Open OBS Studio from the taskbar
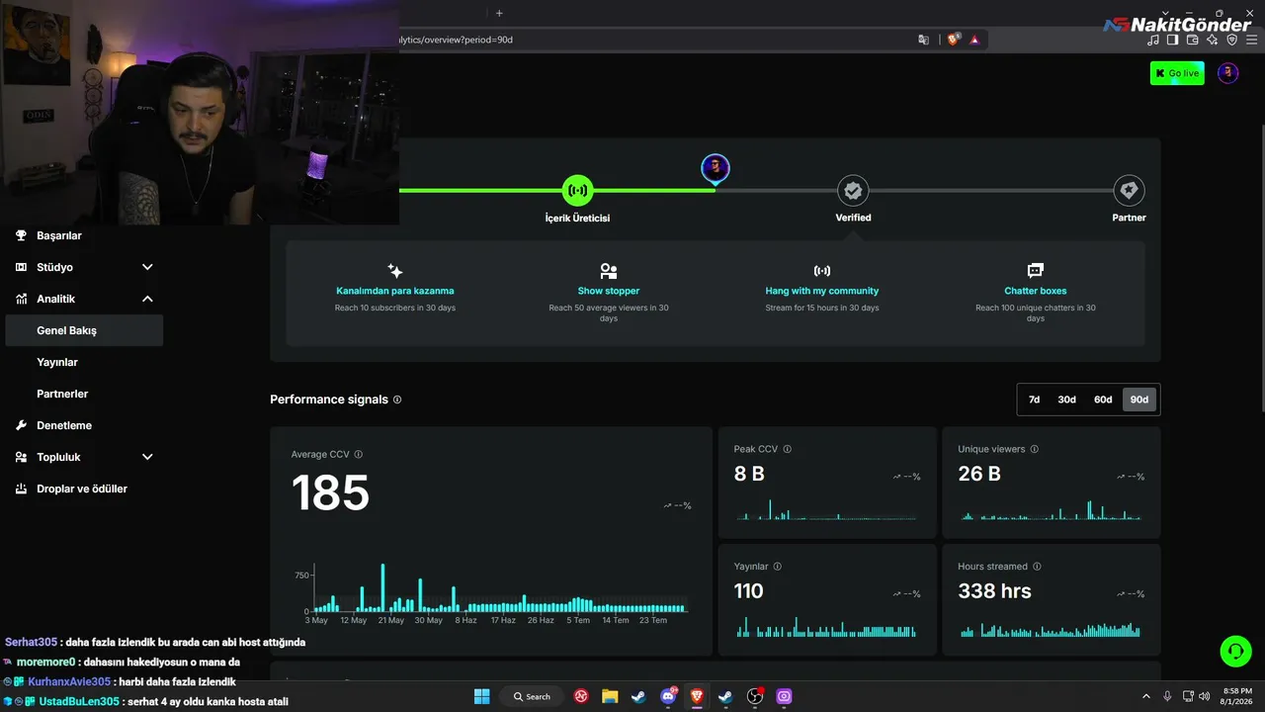The height and width of the screenshot is (712, 1265). (x=755, y=696)
